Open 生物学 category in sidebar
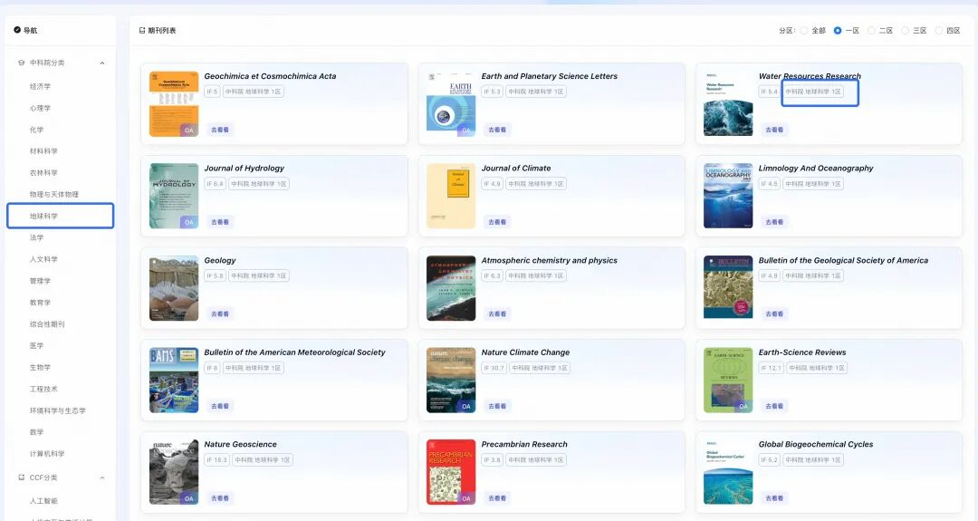Screen dimensions: 978x521 tap(40, 367)
